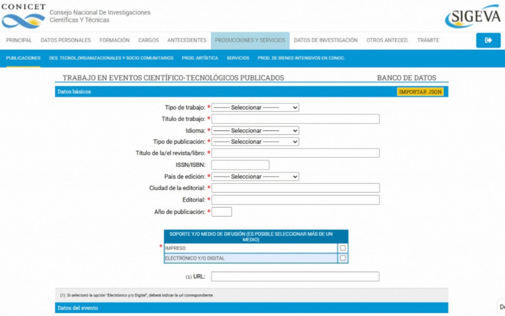This screenshot has width=505, height=316.
Task: Click the CONICET logo
Action: [24, 17]
